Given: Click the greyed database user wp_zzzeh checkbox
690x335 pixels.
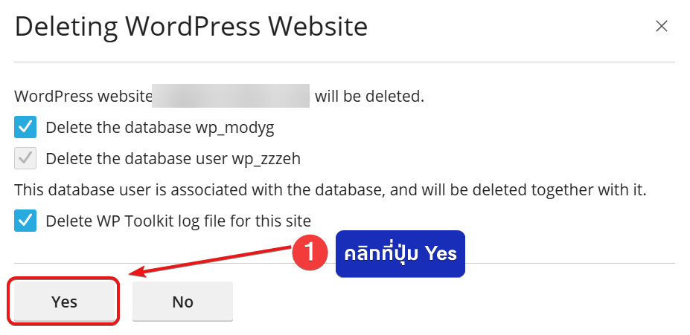Looking at the screenshot, I should 25,158.
